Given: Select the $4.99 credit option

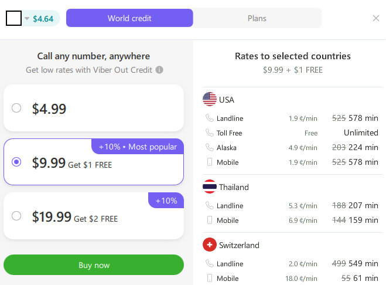Looking at the screenshot, I should coord(16,108).
